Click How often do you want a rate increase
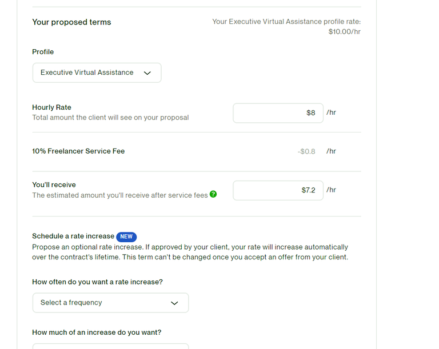The image size is (439, 349). [x=97, y=282]
